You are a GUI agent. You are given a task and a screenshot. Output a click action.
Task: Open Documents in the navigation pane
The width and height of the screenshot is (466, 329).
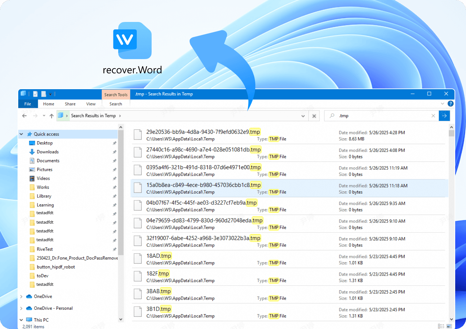(x=48, y=161)
